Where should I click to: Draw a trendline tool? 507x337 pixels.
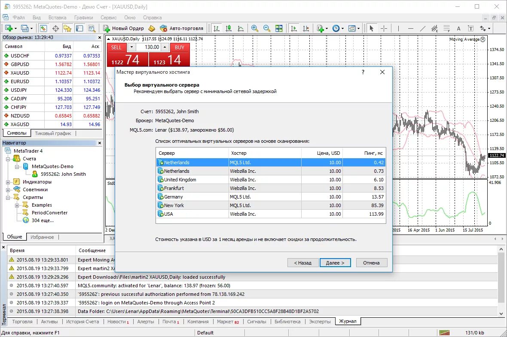423,28
